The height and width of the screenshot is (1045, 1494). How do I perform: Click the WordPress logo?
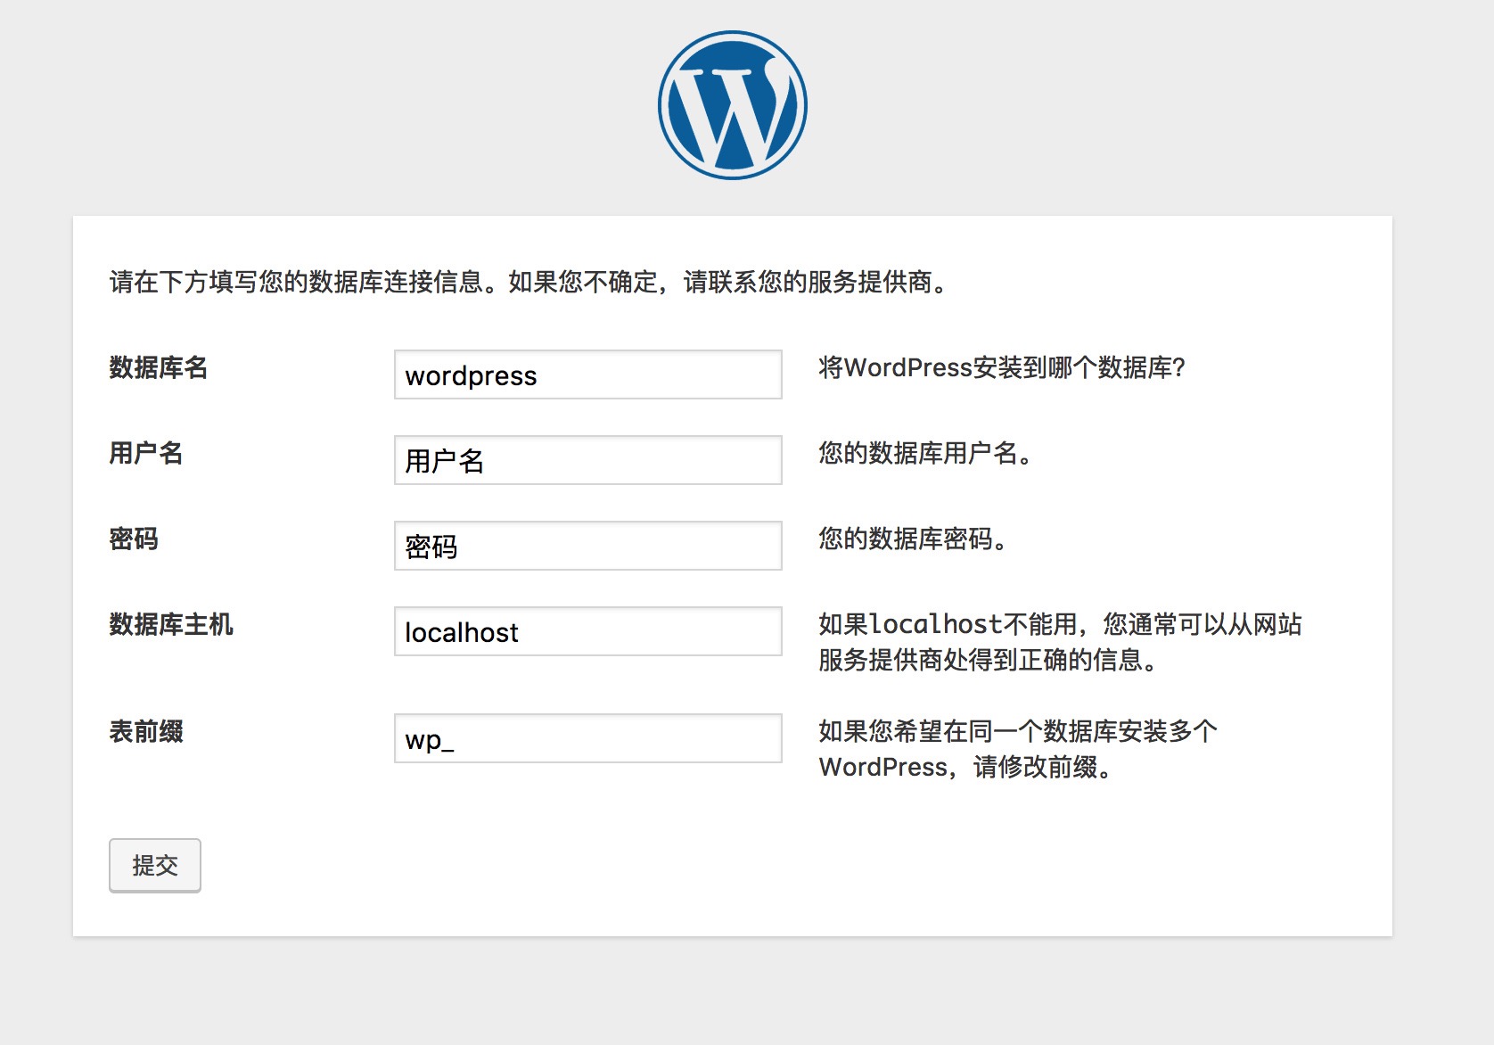point(733,105)
